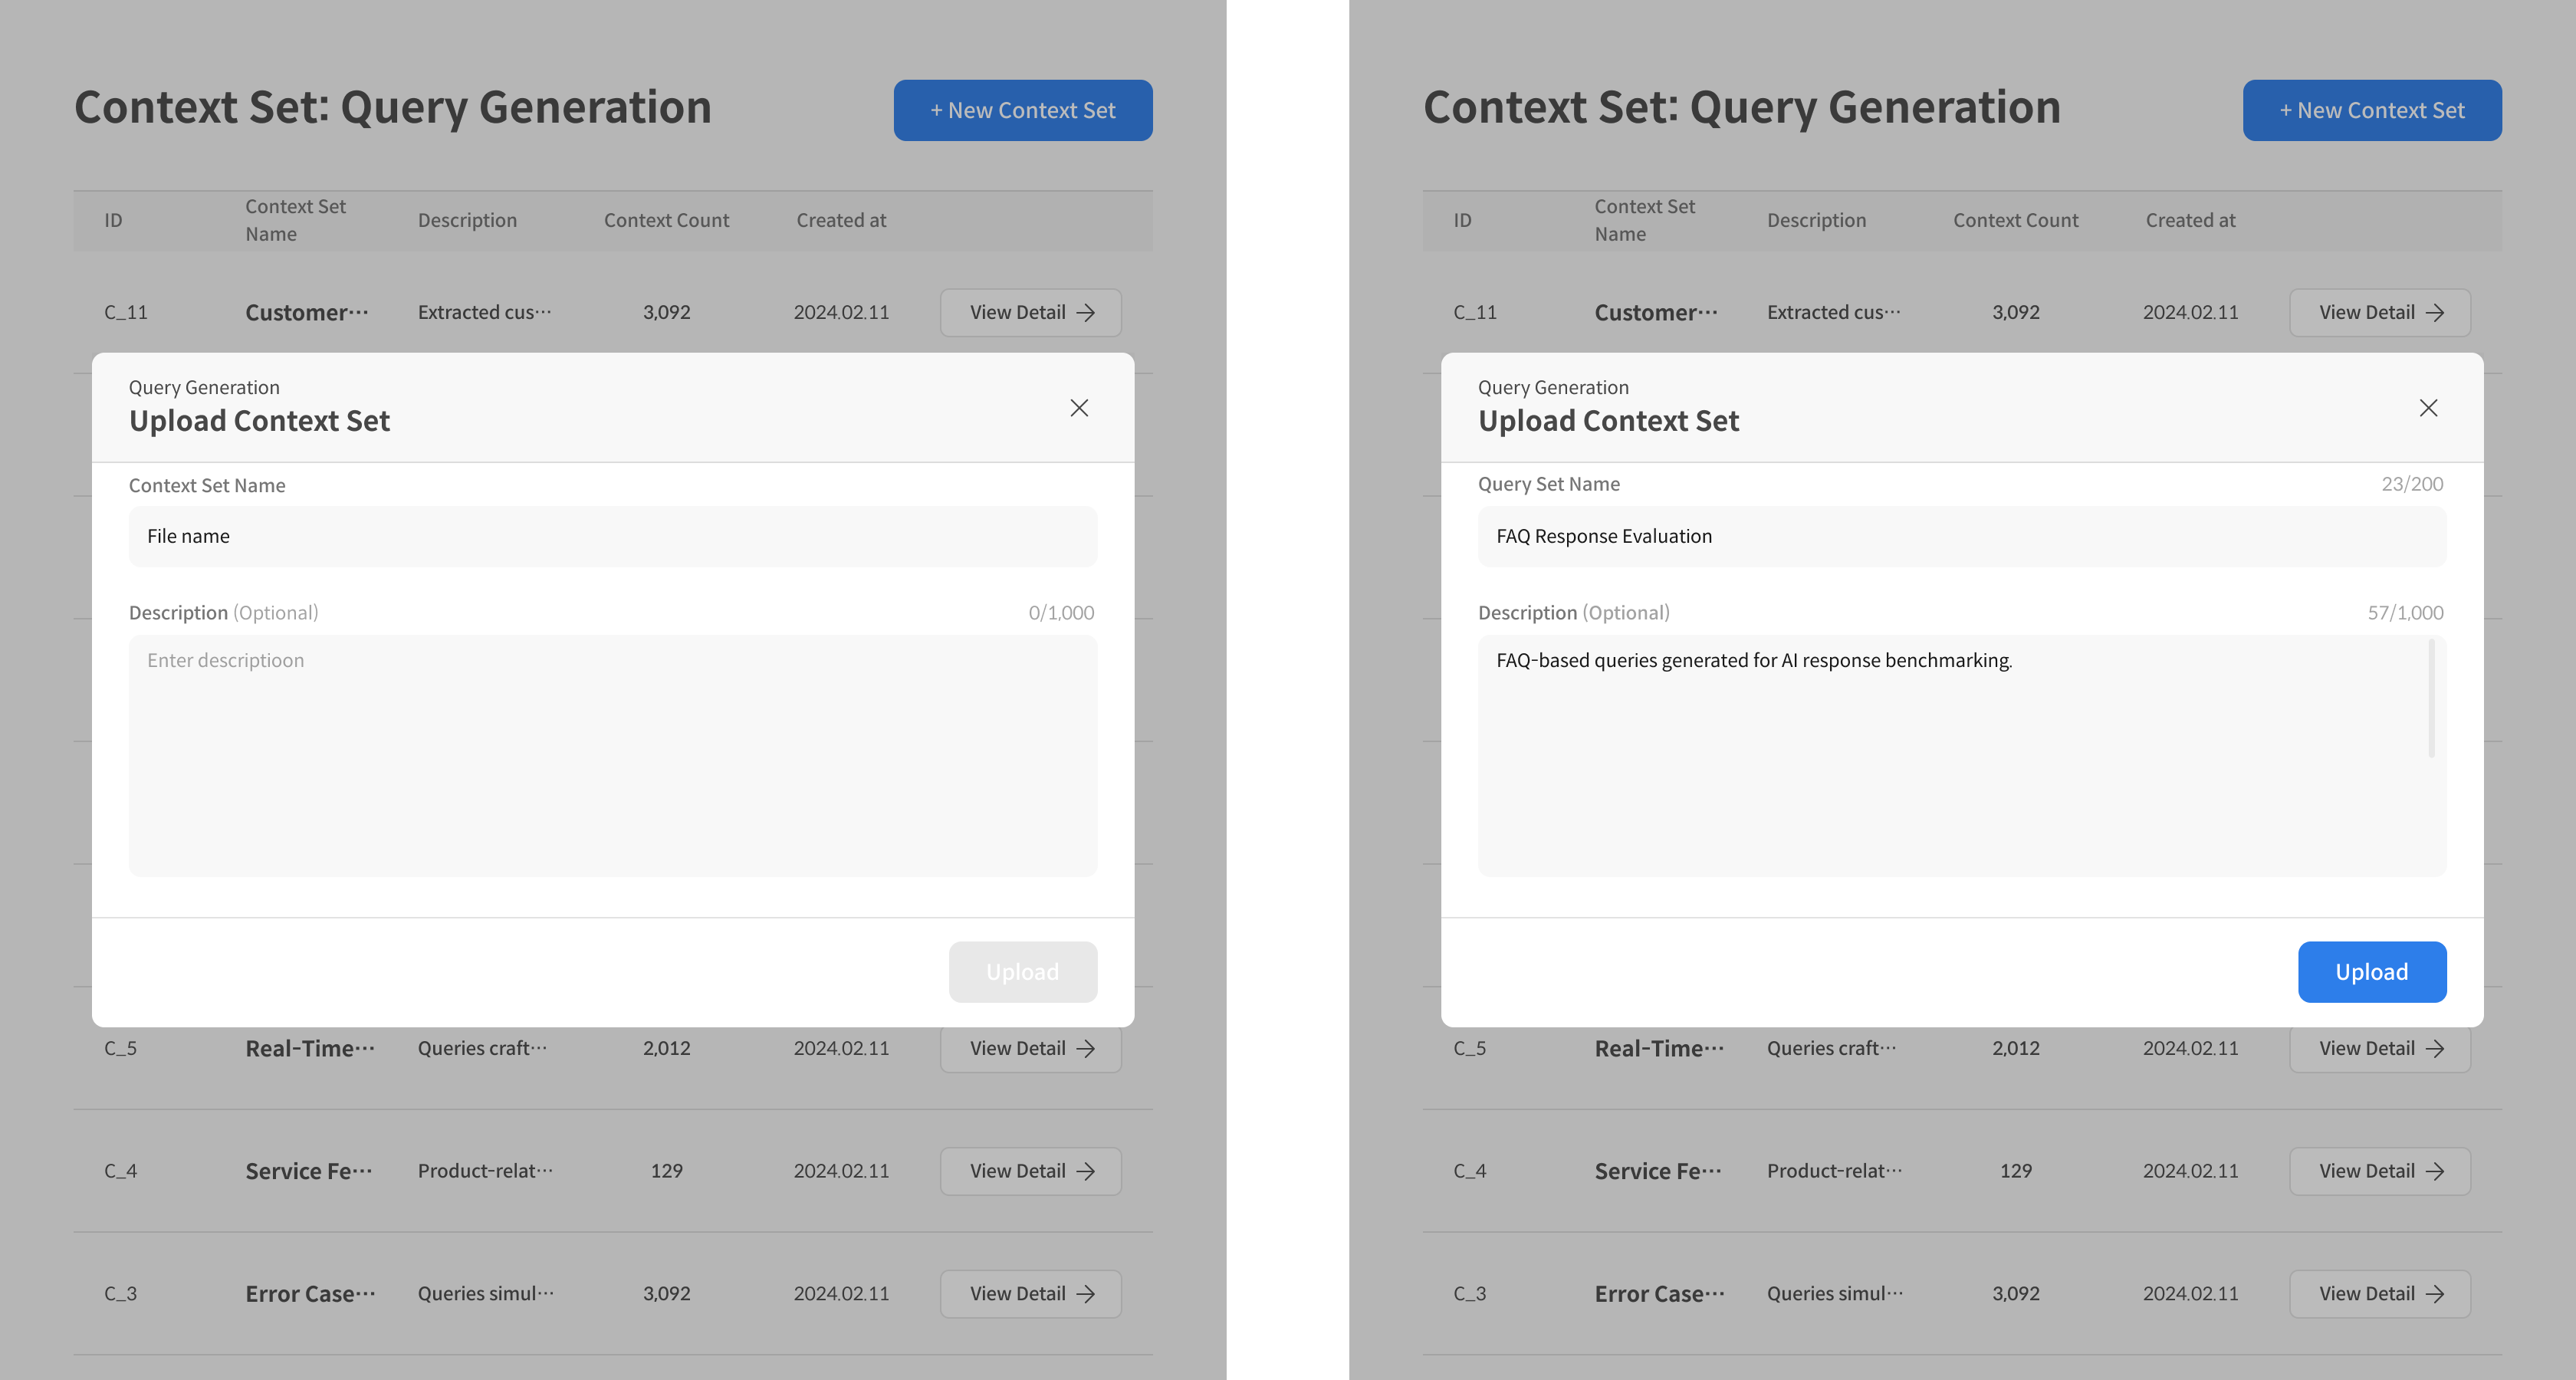Screen dimensions: 2576x1380
Task: Click the blue Upload button
Action: pyautogui.click(x=2371, y=971)
